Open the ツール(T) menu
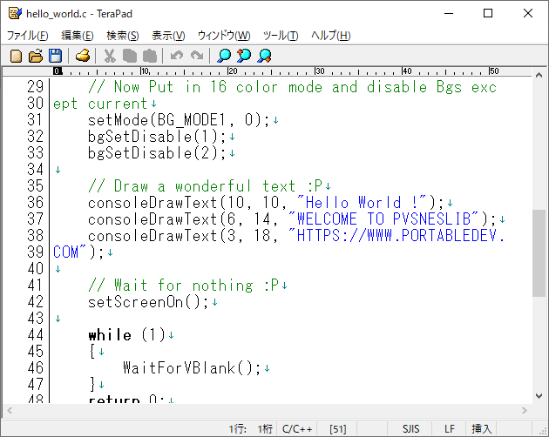The height and width of the screenshot is (437, 549). click(281, 36)
